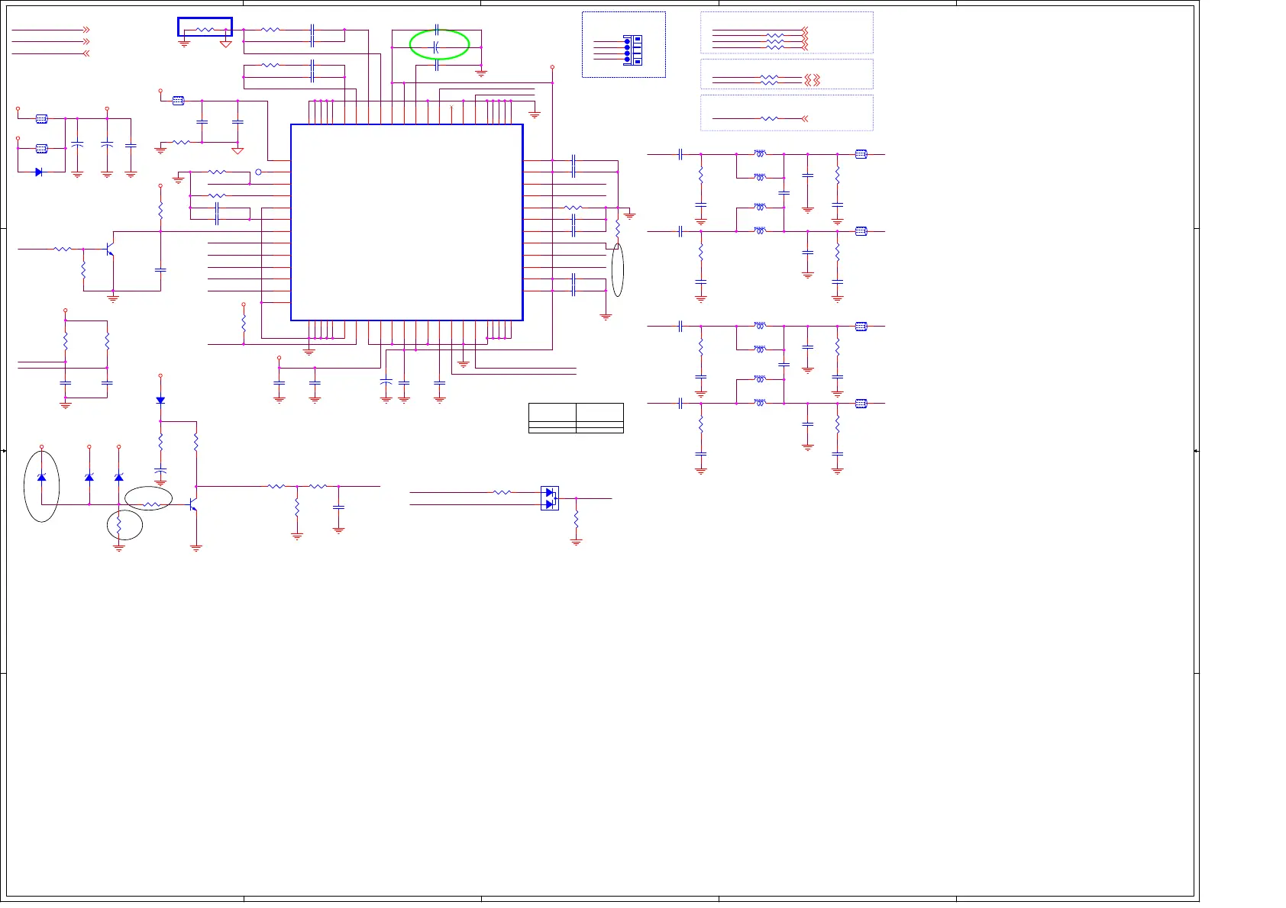Select the left-pointing port arrow at top left
Image resolution: width=1286 pixels, height=908 pixels.
point(86,53)
